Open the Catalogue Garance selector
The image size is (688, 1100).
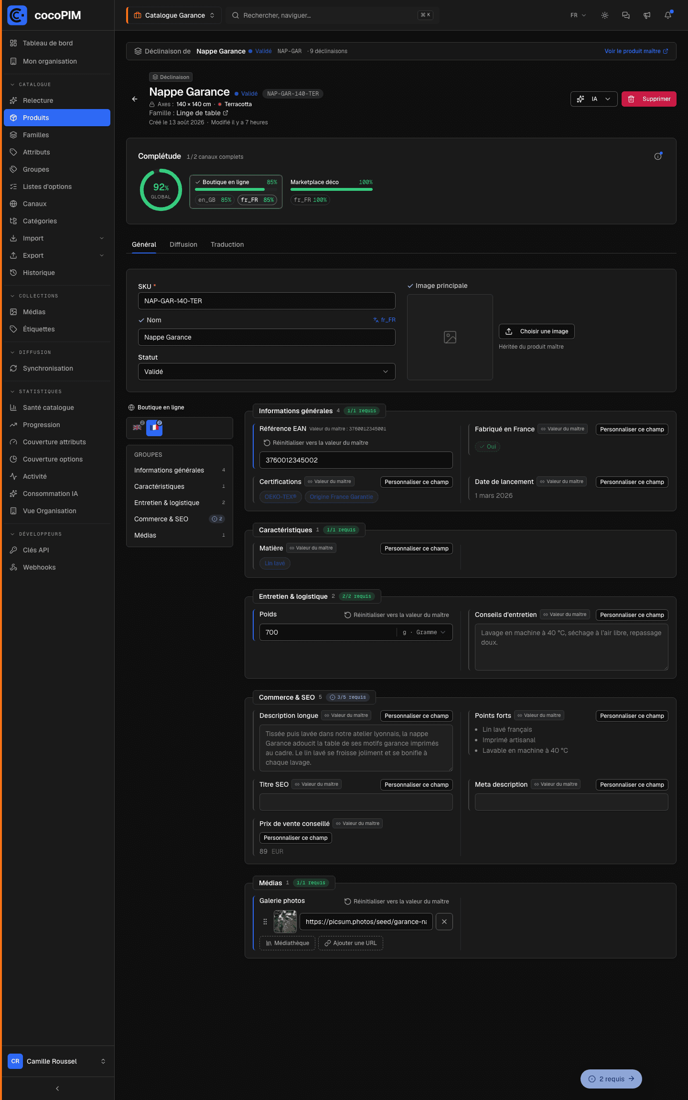point(174,15)
